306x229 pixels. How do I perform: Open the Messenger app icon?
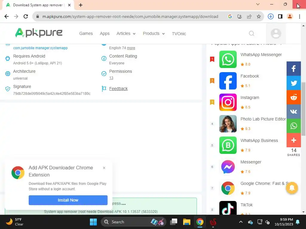pyautogui.click(x=228, y=167)
